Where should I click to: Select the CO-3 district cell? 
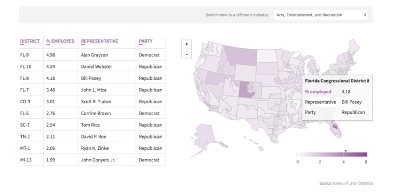click(x=25, y=102)
